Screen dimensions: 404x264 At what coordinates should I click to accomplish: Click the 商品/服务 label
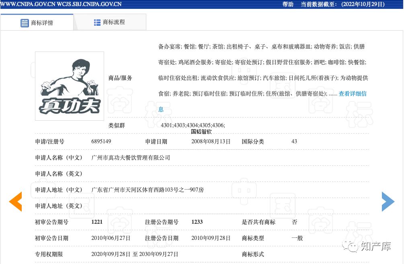[120, 78]
